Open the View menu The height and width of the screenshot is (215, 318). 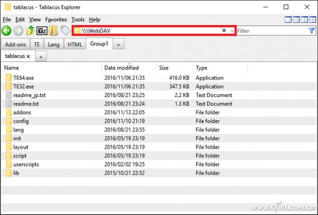35,20
